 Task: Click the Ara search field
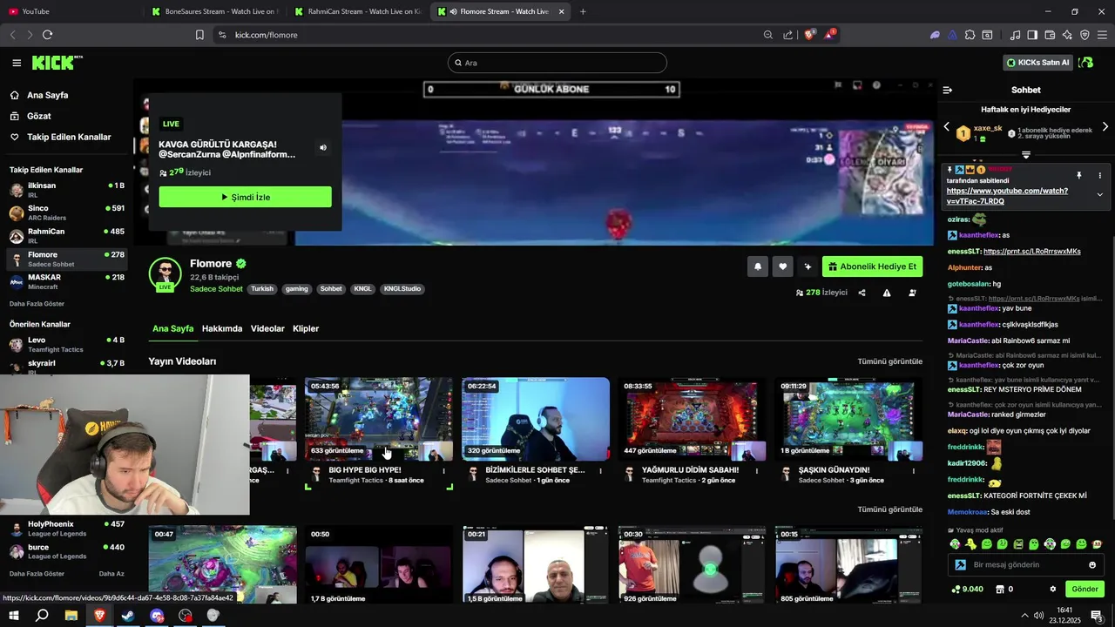(557, 63)
